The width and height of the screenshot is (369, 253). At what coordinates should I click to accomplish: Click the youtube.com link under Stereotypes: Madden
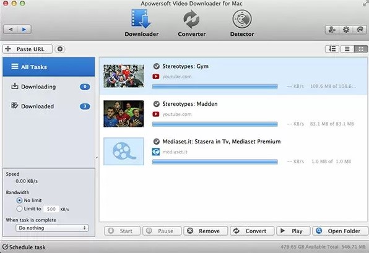pyautogui.click(x=177, y=114)
